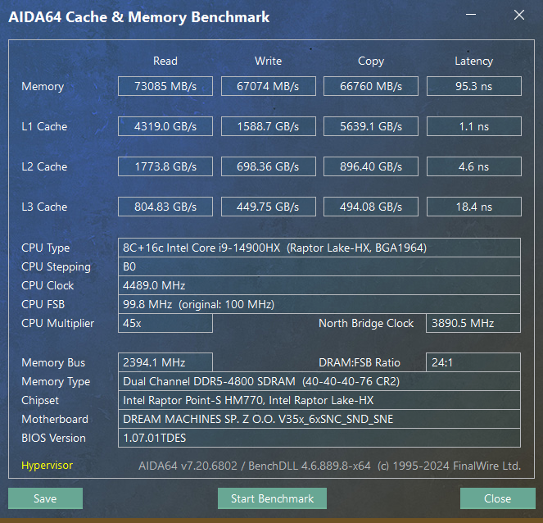Click the CPU Type label
The image size is (543, 523).
pos(45,248)
